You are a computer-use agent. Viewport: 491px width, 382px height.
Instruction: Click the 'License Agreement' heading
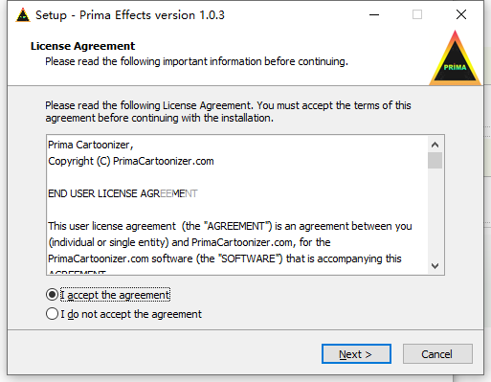(x=82, y=46)
